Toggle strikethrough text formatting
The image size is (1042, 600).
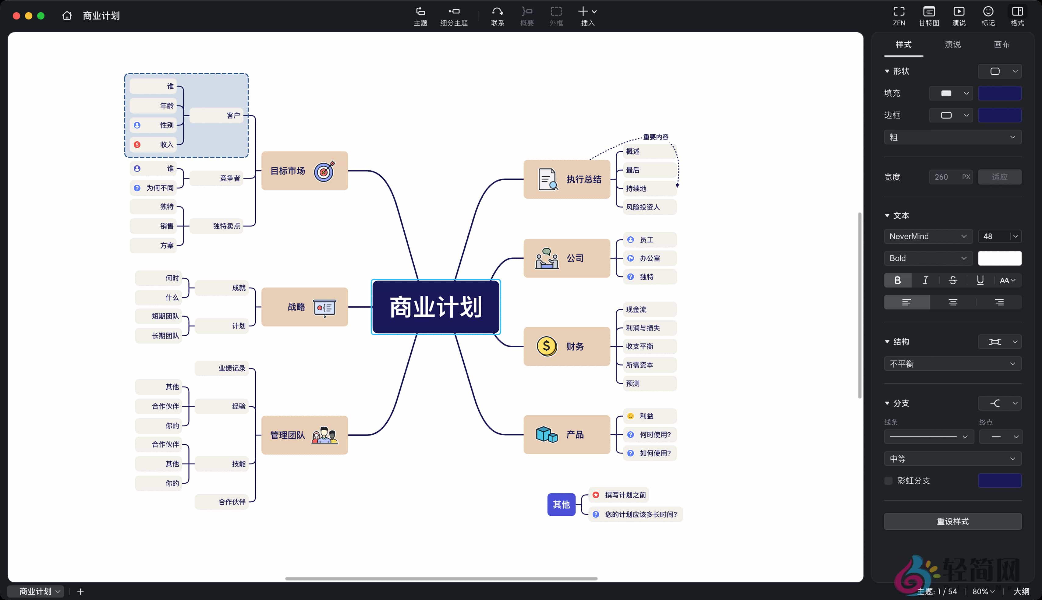point(953,280)
